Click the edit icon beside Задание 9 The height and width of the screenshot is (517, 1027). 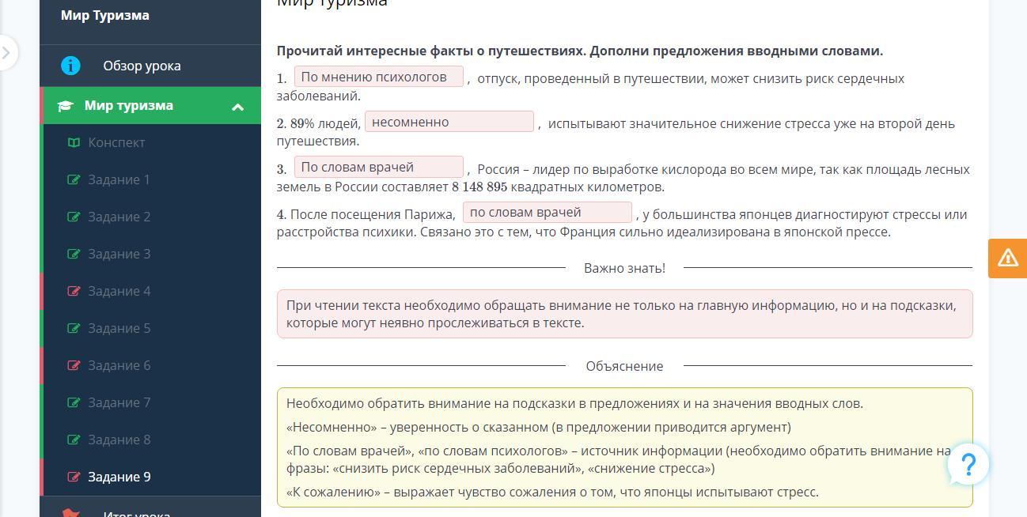pos(74,477)
